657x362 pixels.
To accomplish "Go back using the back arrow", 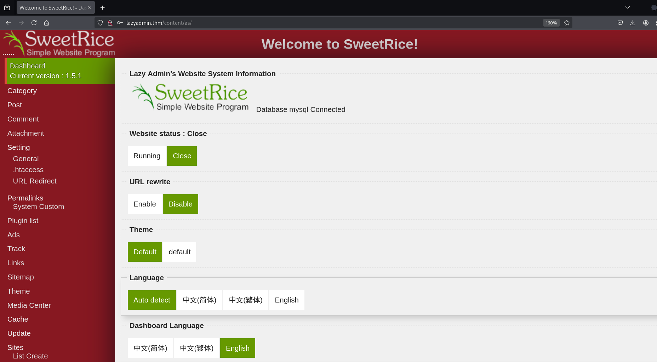I will [8, 23].
